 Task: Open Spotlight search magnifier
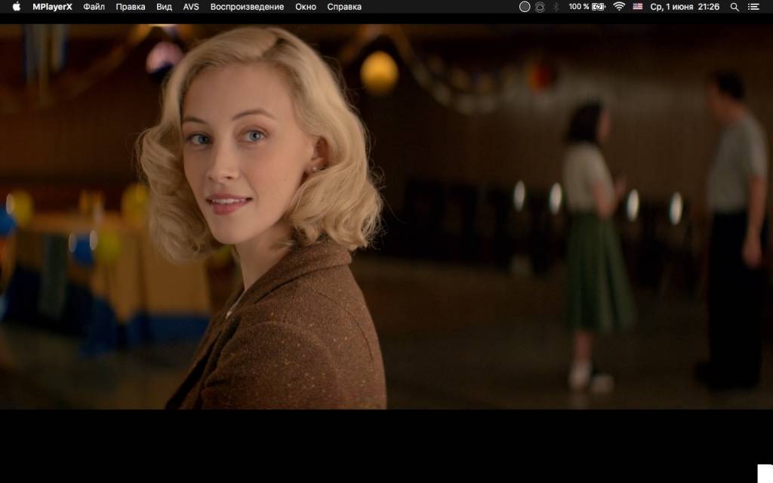point(735,7)
